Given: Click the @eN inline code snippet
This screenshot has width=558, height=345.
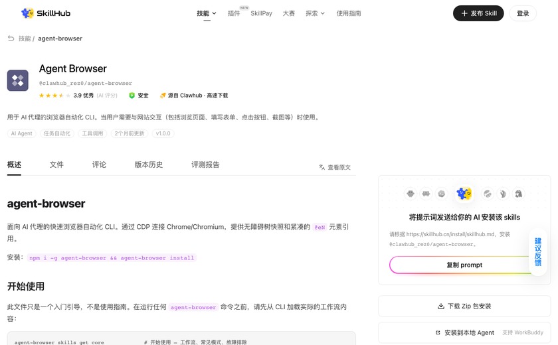Looking at the screenshot, I should [x=320, y=227].
